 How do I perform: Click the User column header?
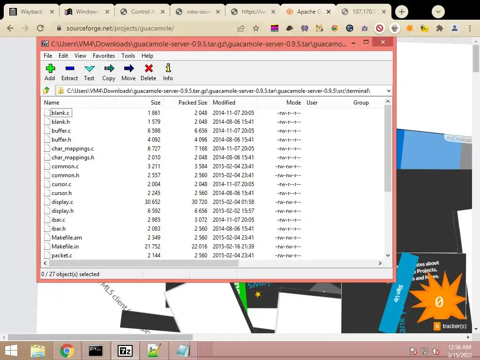click(x=327, y=103)
